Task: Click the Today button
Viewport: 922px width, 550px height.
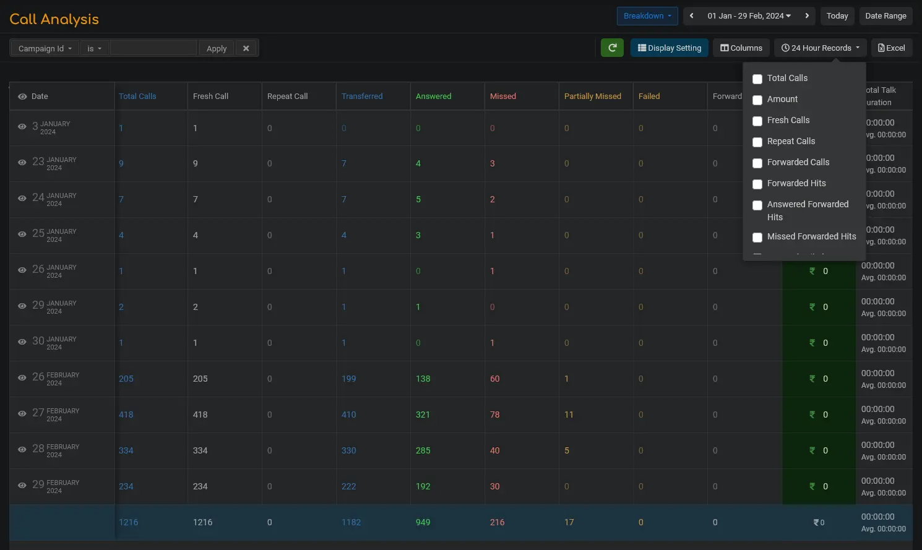Action: [x=837, y=16]
